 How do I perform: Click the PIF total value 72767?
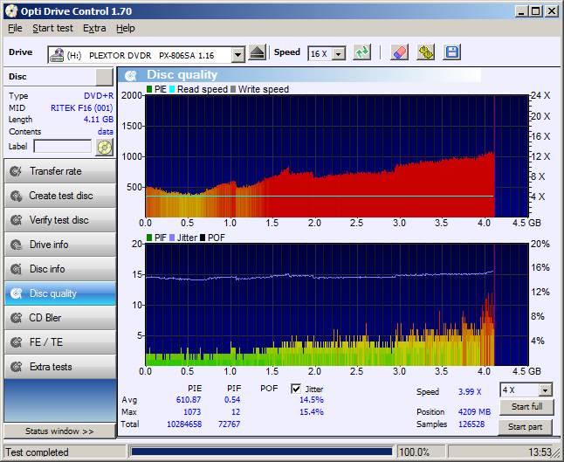(x=229, y=424)
